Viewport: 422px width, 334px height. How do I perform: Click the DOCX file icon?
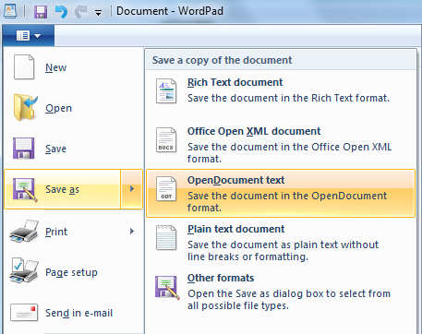point(166,140)
